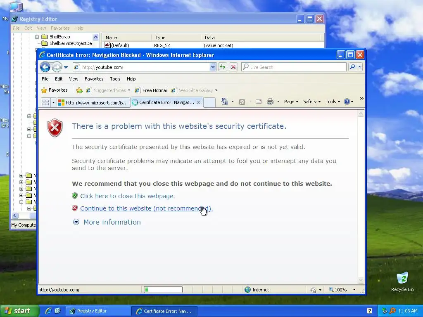
Task: Click the Back navigation arrow in Internet Explorer
Action: click(x=45, y=67)
